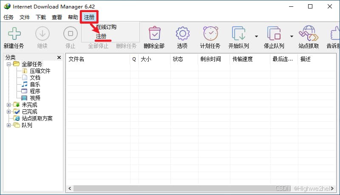Click the 开始队列 icon
340x195 pixels.
[x=238, y=33]
